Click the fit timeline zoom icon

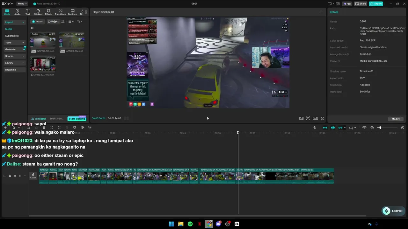click(364, 128)
